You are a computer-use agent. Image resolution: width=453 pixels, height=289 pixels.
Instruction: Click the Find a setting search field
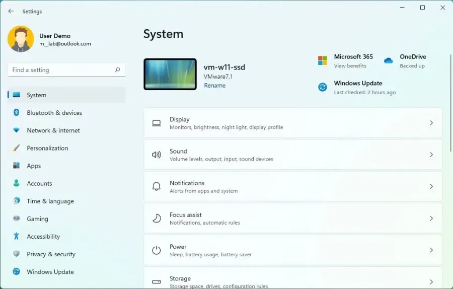point(67,70)
